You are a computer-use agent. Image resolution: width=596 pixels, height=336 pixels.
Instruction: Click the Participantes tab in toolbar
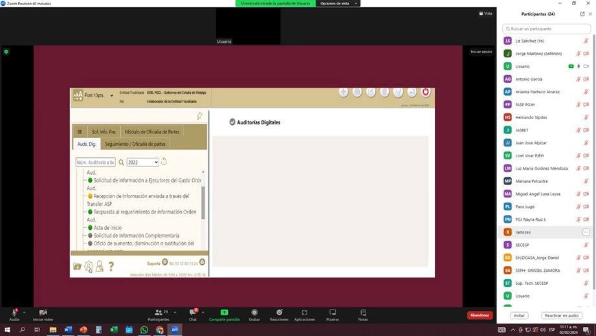pos(158,313)
